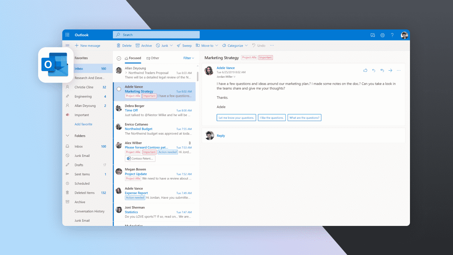Reply using the curved reply arrow icon

(373, 70)
